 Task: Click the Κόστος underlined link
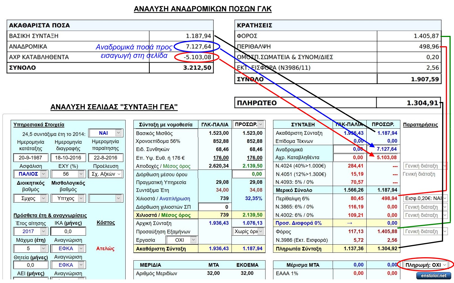pos(106,222)
